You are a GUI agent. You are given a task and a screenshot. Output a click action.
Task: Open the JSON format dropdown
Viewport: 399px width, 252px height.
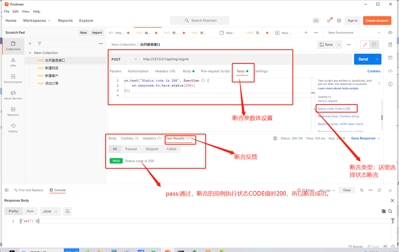pyautogui.click(x=50, y=211)
